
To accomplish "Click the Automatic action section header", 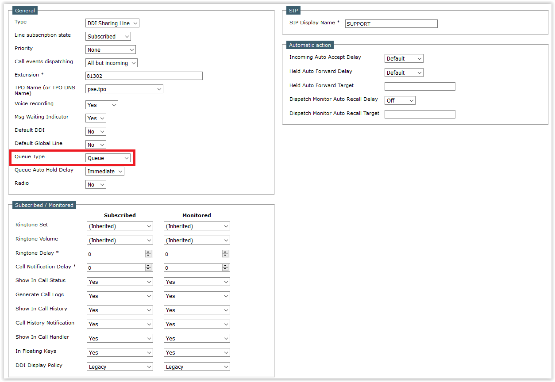I will point(310,45).
